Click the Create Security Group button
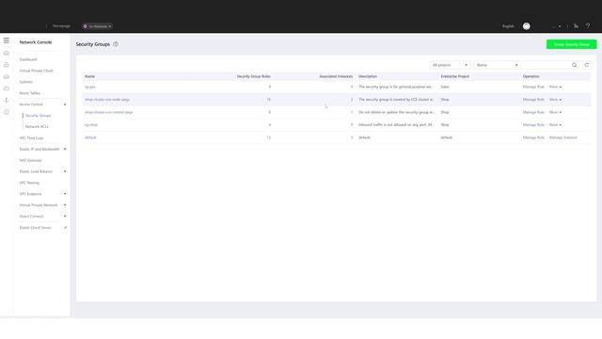Viewport: 602px width, 339px height. click(571, 44)
